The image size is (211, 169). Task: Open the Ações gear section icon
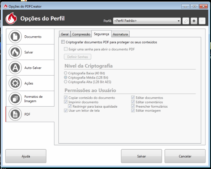15,83
